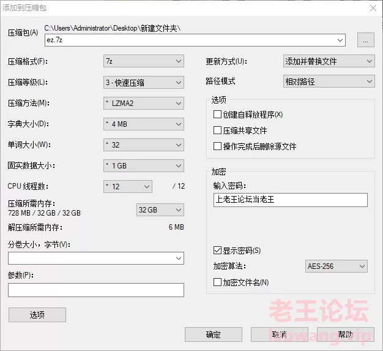The image size is (383, 351).
Task: Click the 参数 input field
Action: click(96, 290)
